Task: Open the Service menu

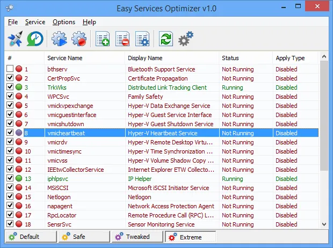Action: click(35, 22)
